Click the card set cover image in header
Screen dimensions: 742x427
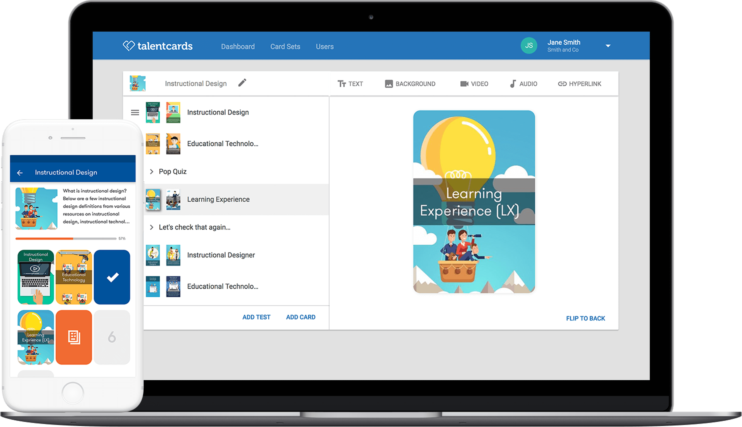[138, 83]
